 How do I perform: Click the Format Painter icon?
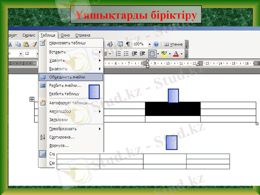point(34,44)
